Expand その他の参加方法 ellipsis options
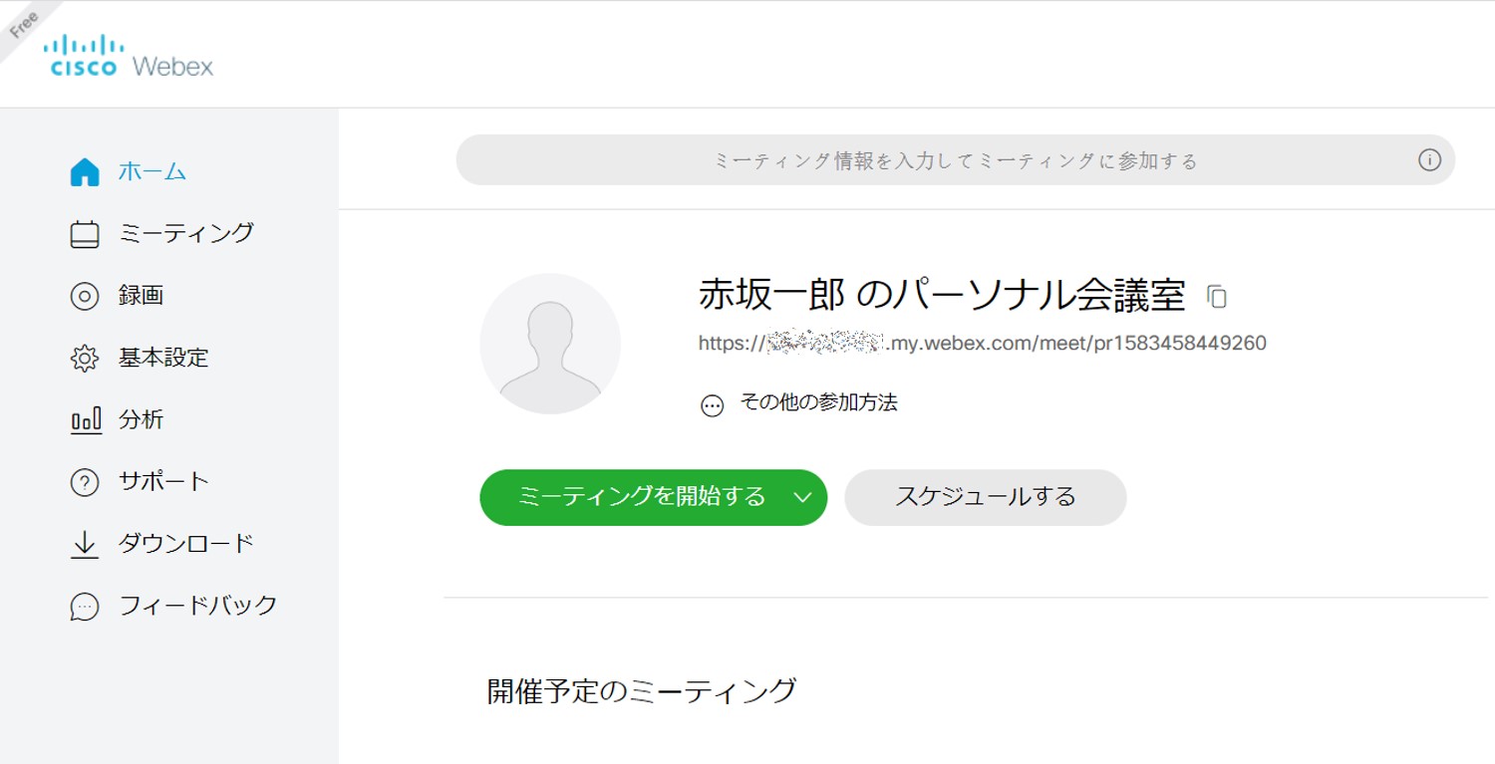This screenshot has width=1495, height=764. pyautogui.click(x=712, y=405)
